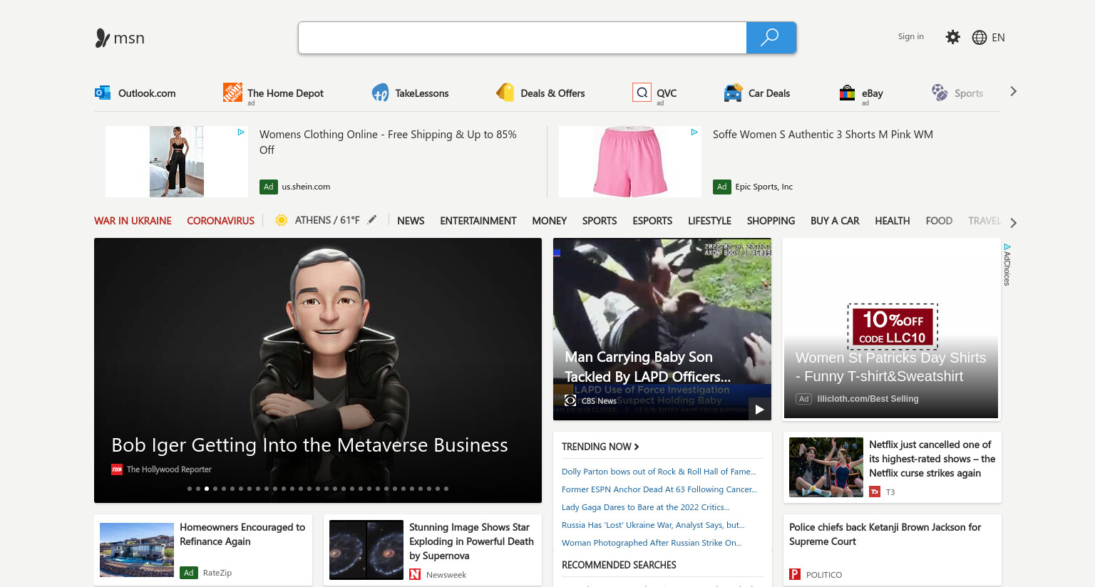This screenshot has height=587, width=1095.
Task: Expand TRENDING NOW section header
Action: (600, 447)
